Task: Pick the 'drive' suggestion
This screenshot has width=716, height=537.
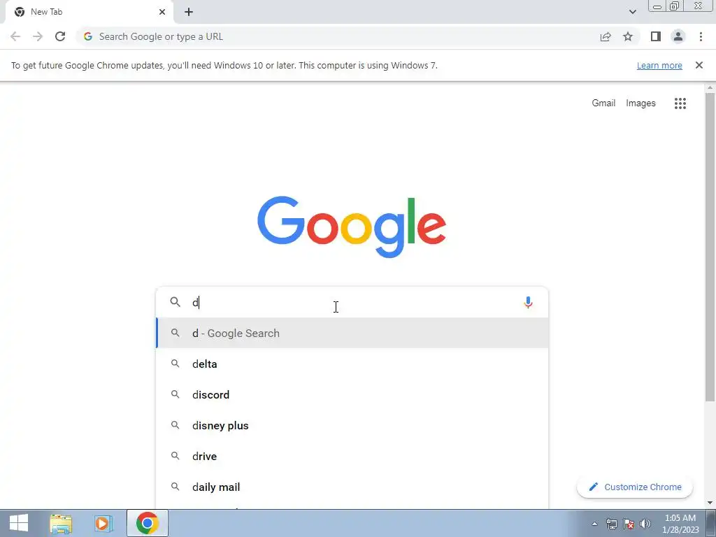Action: point(352,456)
